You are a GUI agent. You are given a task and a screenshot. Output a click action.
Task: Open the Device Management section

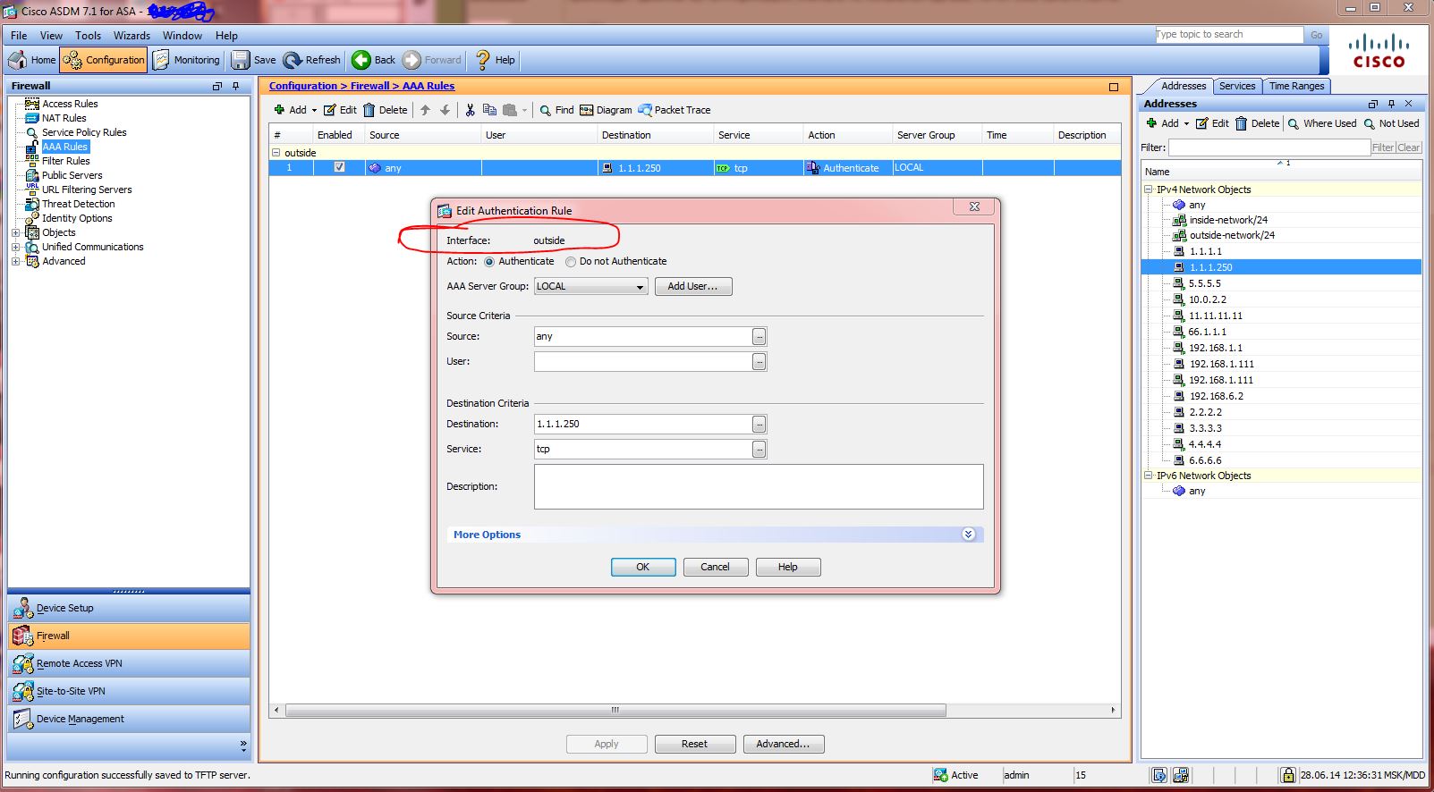(128, 719)
